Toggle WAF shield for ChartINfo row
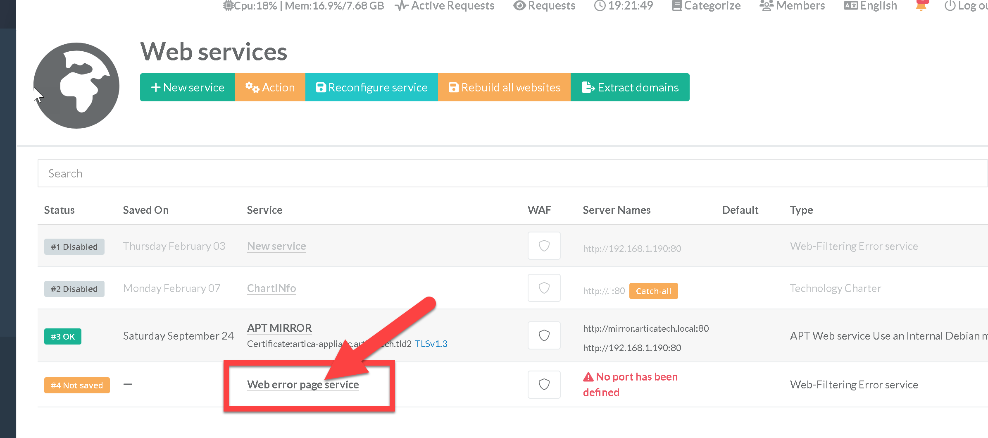Screen dimensions: 988x438 pos(544,288)
